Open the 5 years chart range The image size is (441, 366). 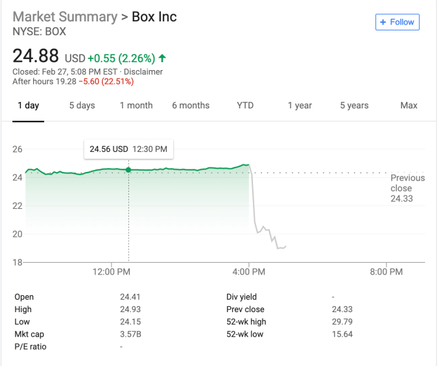[354, 106]
